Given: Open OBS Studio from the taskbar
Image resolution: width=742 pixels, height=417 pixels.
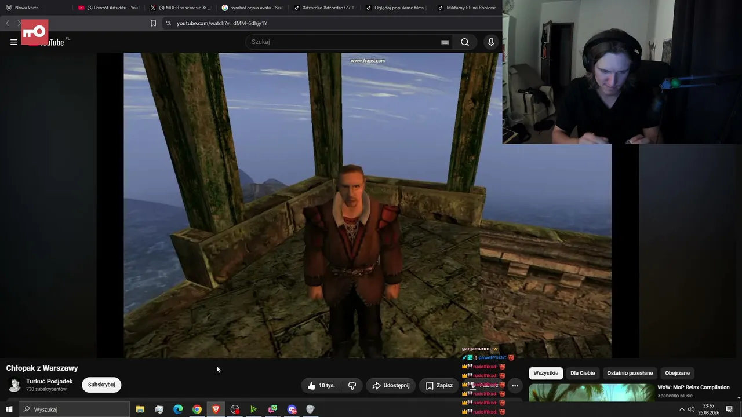Looking at the screenshot, I should (235, 409).
